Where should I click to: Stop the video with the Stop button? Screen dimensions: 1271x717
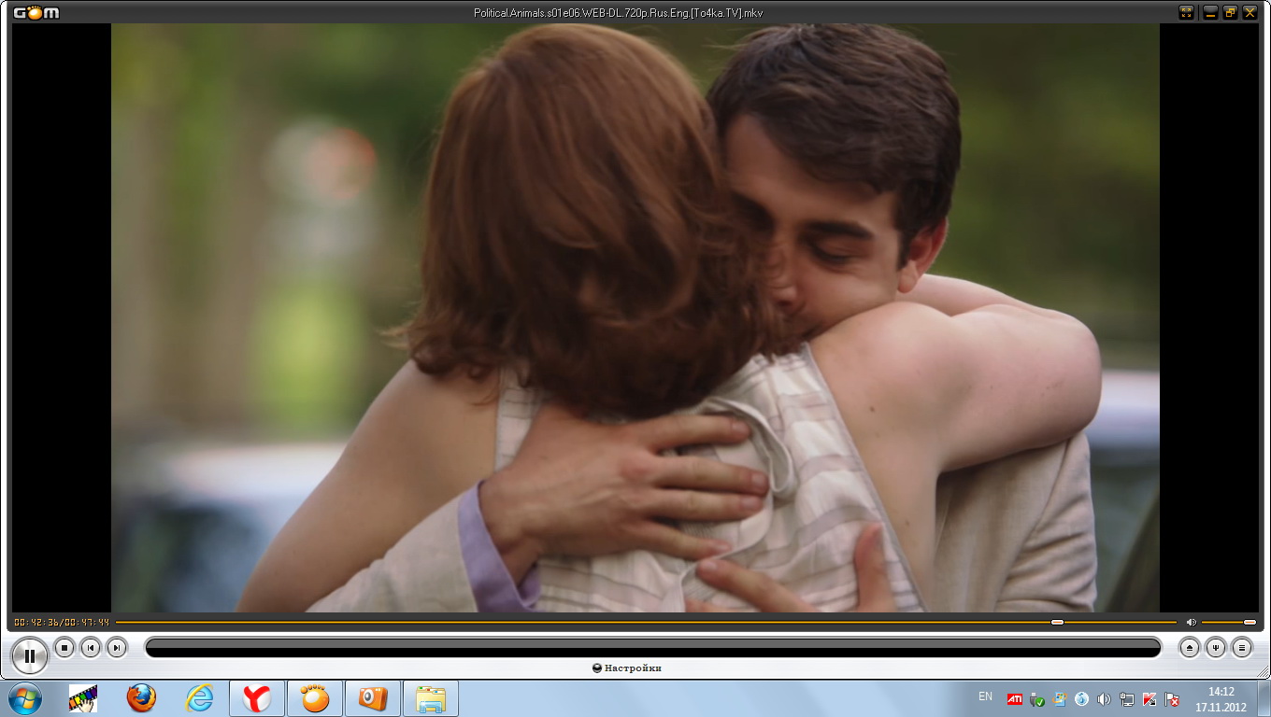64,647
